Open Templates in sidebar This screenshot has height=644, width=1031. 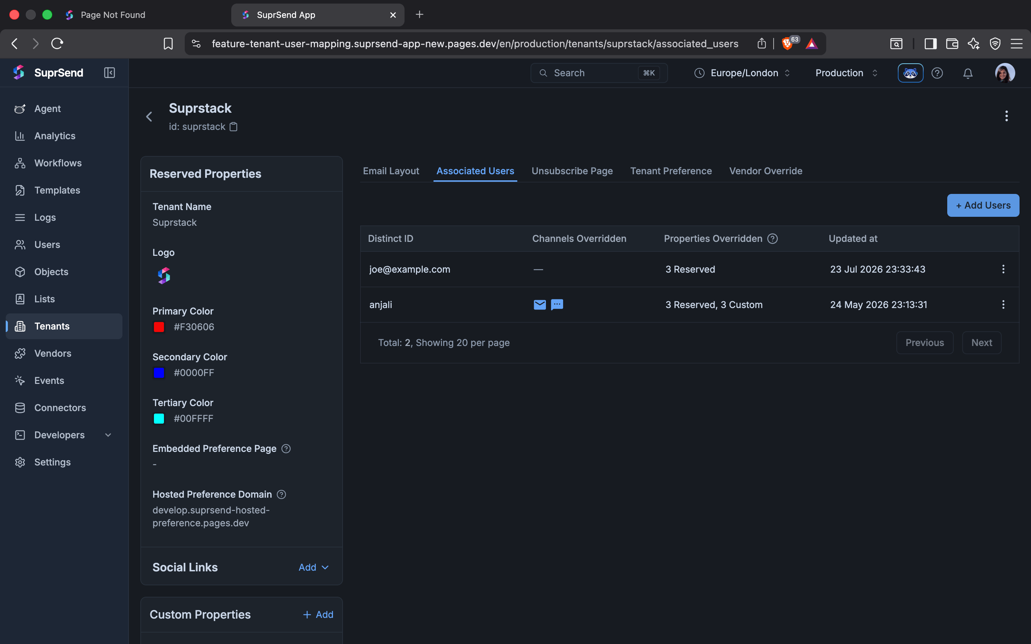[64, 190]
